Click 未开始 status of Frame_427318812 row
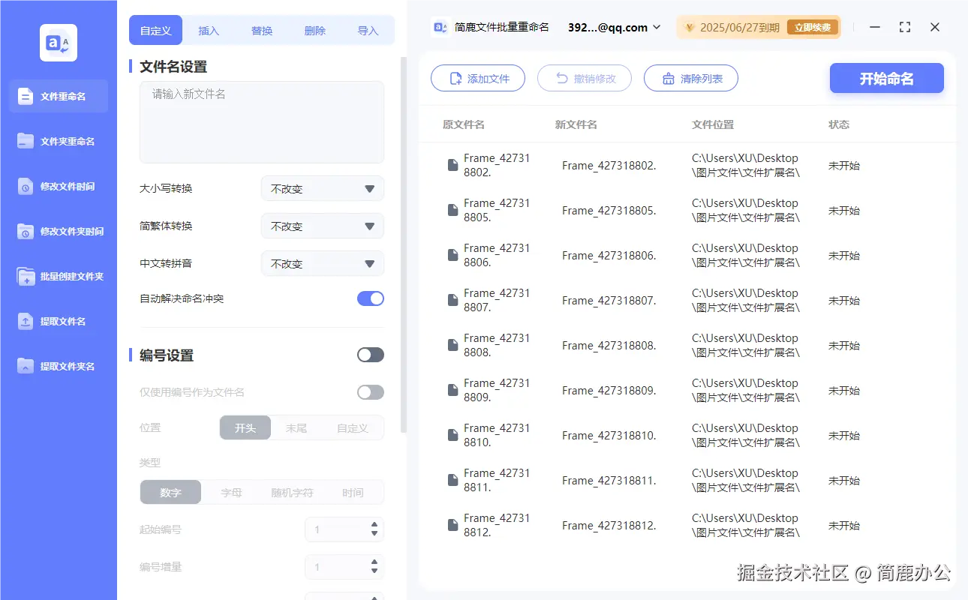This screenshot has height=600, width=968. (844, 526)
